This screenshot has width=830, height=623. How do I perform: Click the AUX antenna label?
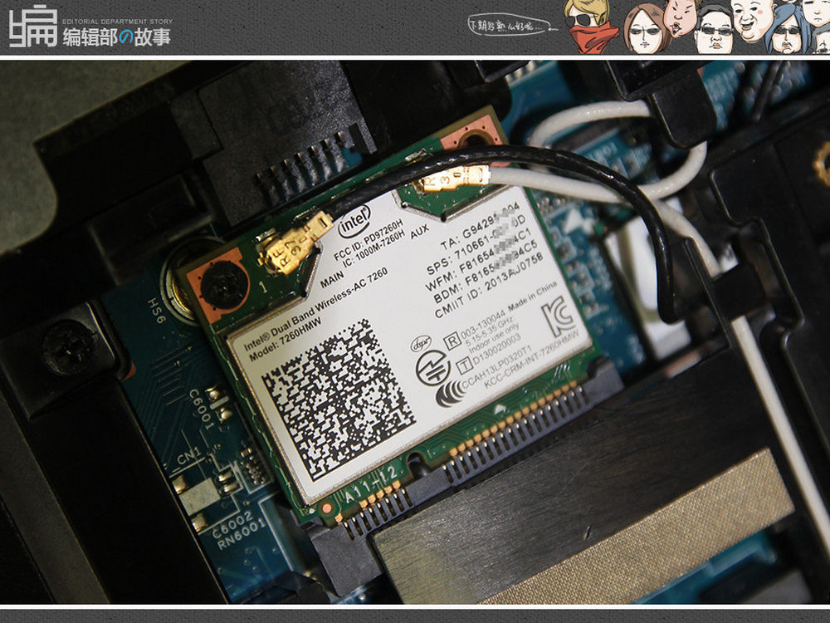(x=419, y=232)
